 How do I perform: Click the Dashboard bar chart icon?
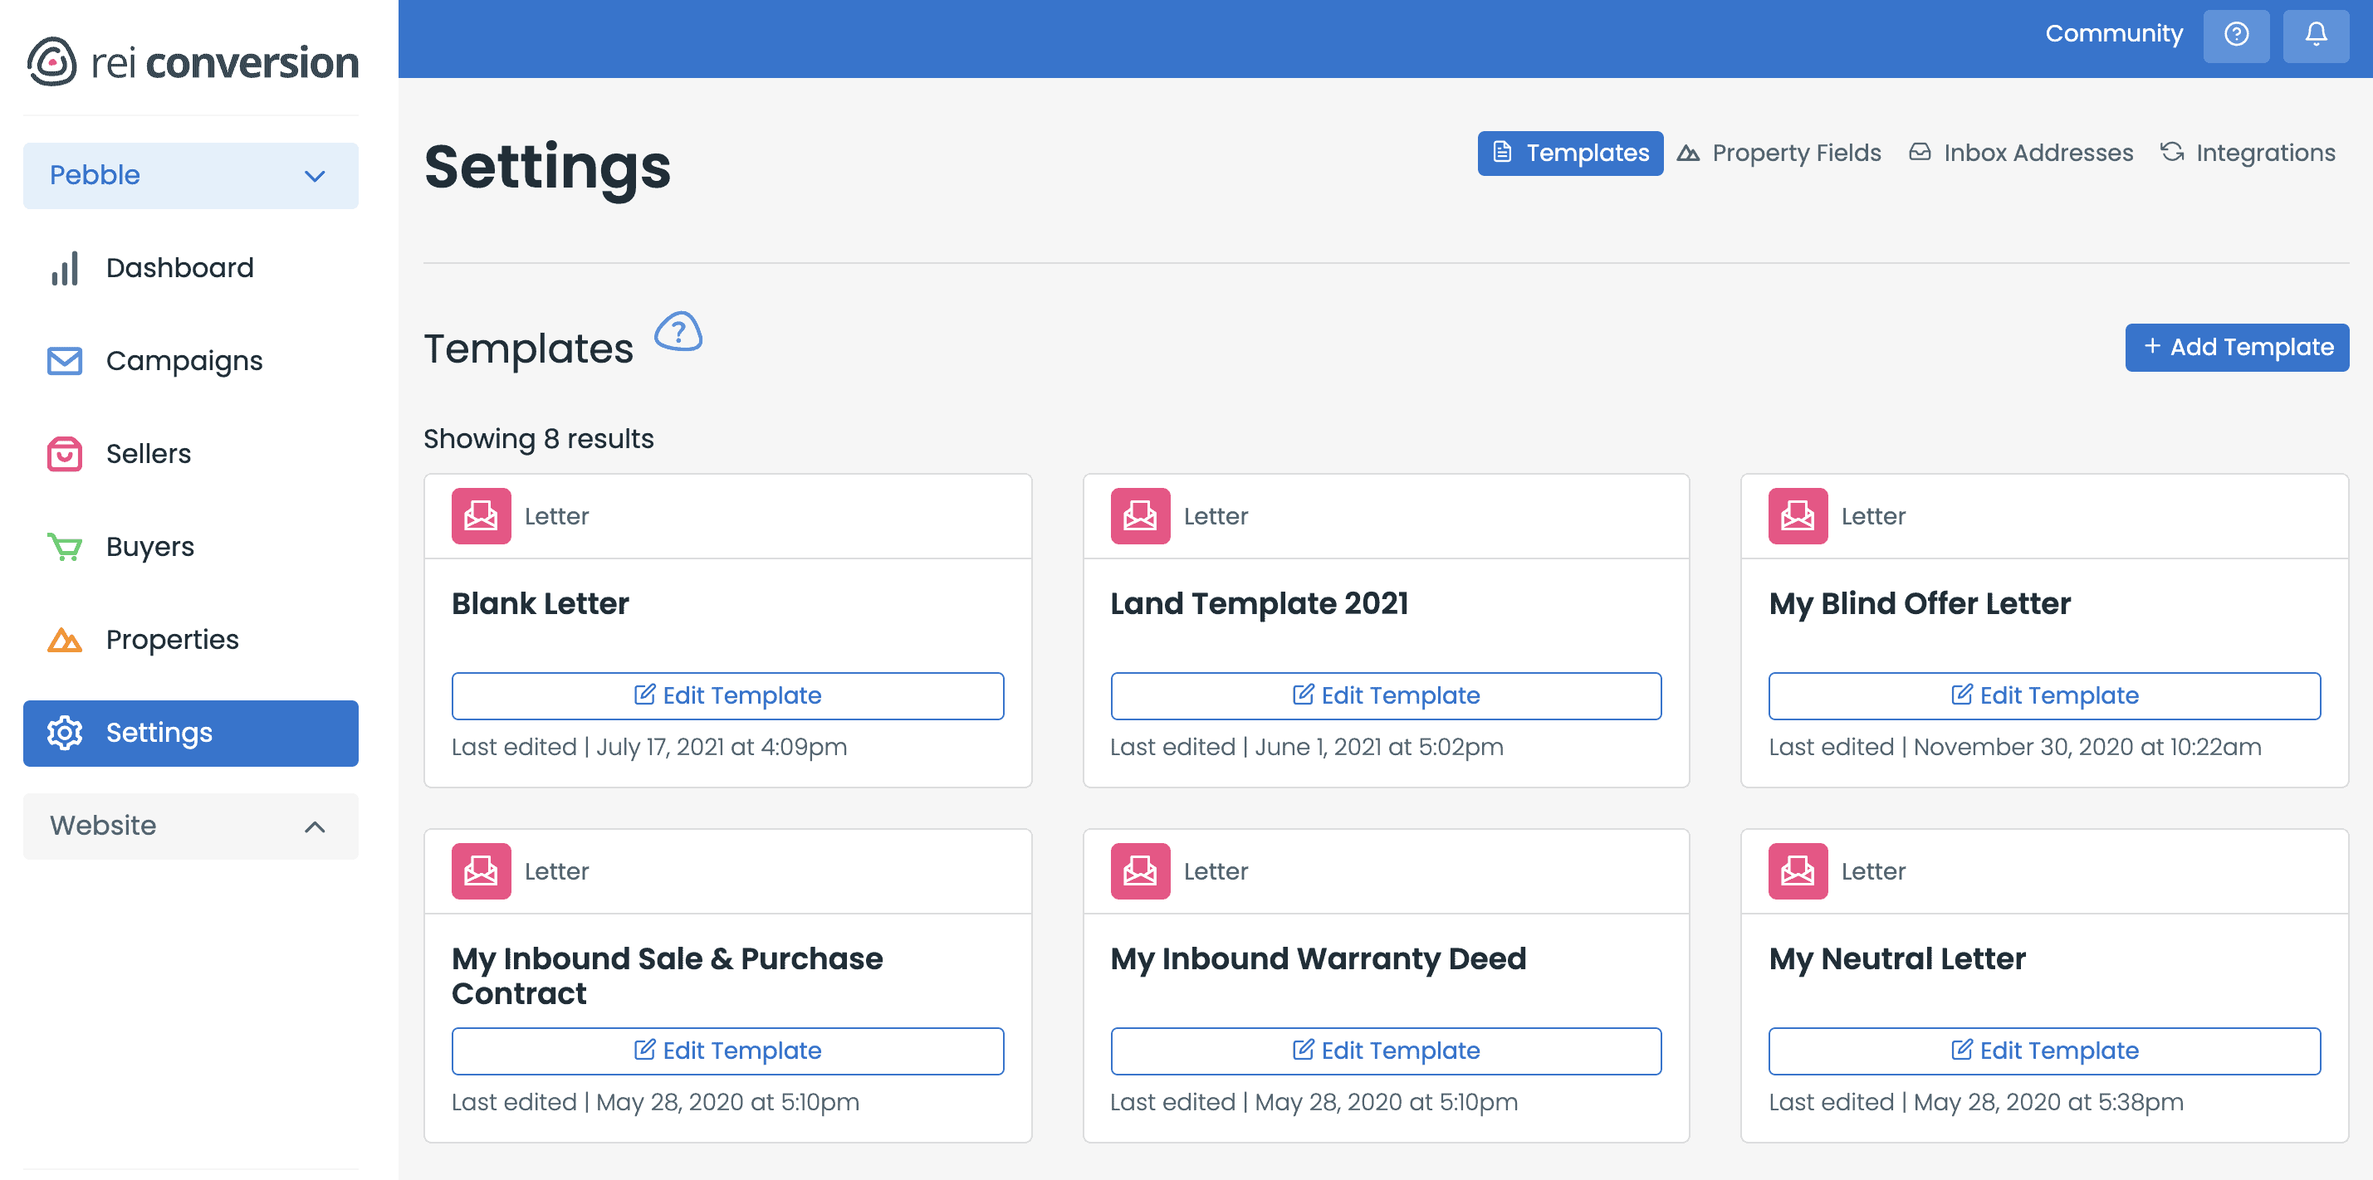[65, 268]
